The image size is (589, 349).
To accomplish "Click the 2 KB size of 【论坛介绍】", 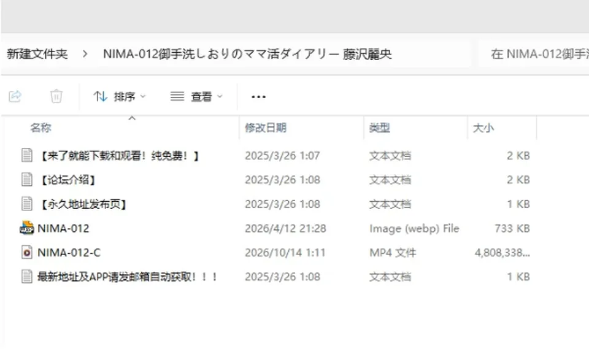I will pos(518,180).
